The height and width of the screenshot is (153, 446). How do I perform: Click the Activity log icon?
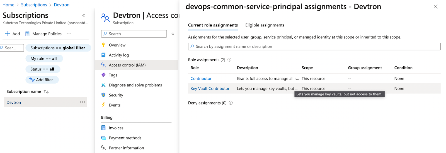click(103, 55)
